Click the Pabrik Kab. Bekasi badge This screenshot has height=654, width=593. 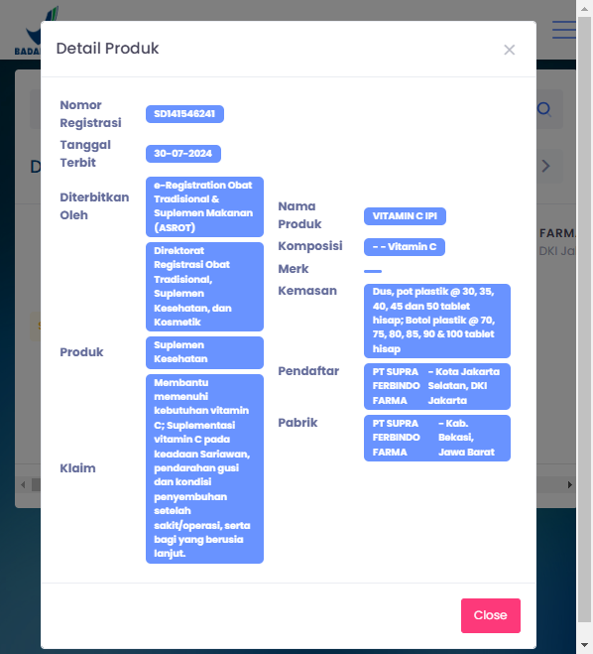tap(437, 438)
